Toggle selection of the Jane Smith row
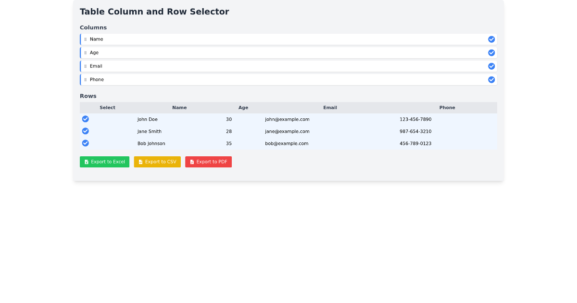The height and width of the screenshot is (303, 577). (85, 131)
